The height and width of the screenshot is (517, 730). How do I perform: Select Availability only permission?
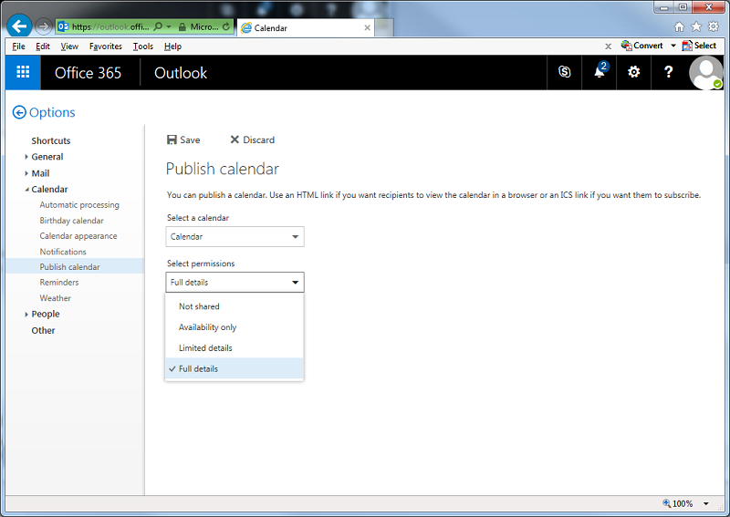click(x=207, y=327)
